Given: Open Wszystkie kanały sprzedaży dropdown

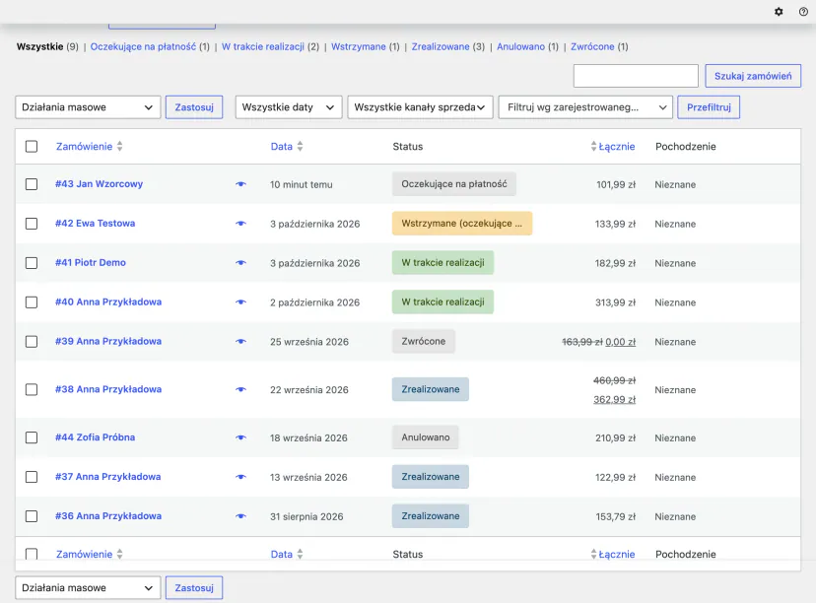Looking at the screenshot, I should pyautogui.click(x=420, y=107).
